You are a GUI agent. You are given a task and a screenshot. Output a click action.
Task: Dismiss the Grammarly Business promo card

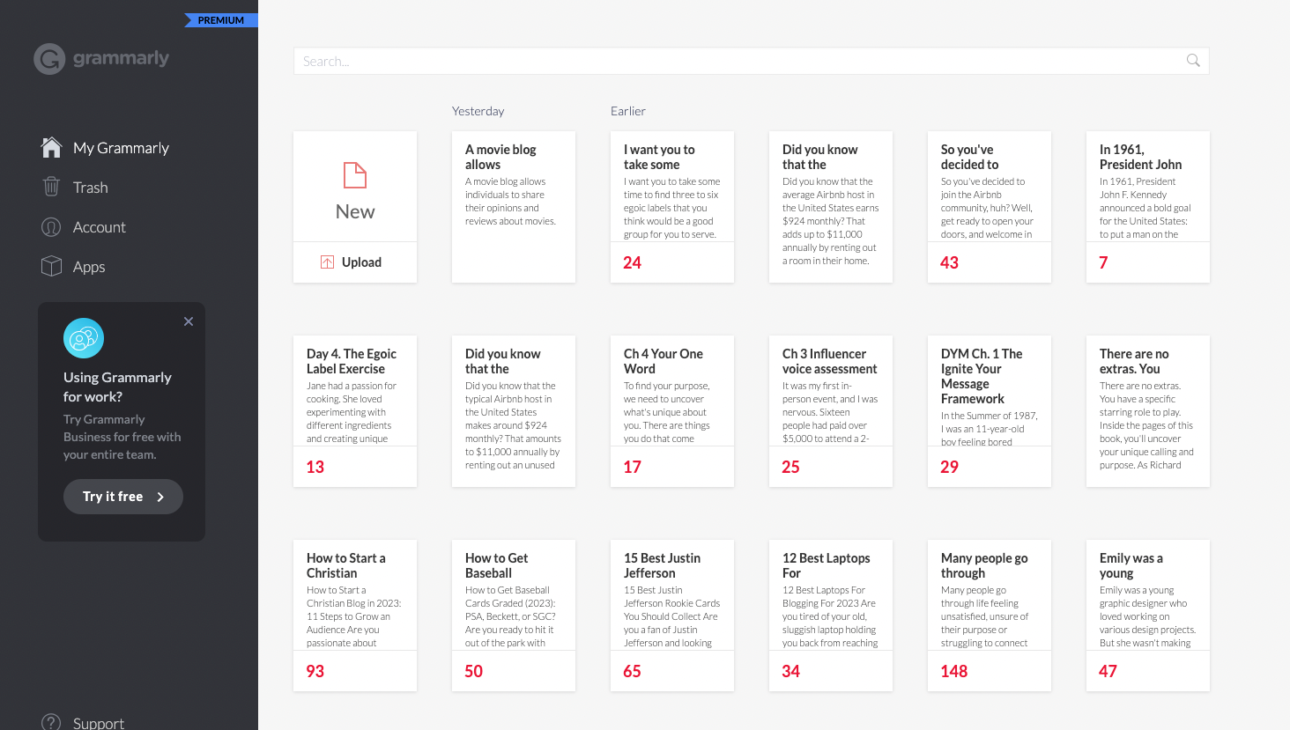point(189,321)
